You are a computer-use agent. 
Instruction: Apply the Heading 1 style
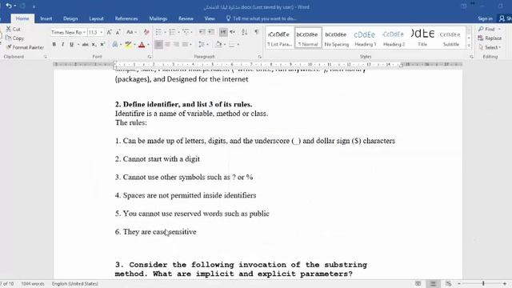[365, 38]
